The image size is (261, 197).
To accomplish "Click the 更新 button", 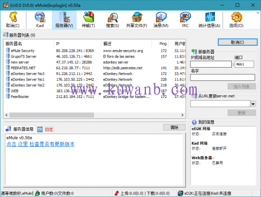I will coord(241,113).
